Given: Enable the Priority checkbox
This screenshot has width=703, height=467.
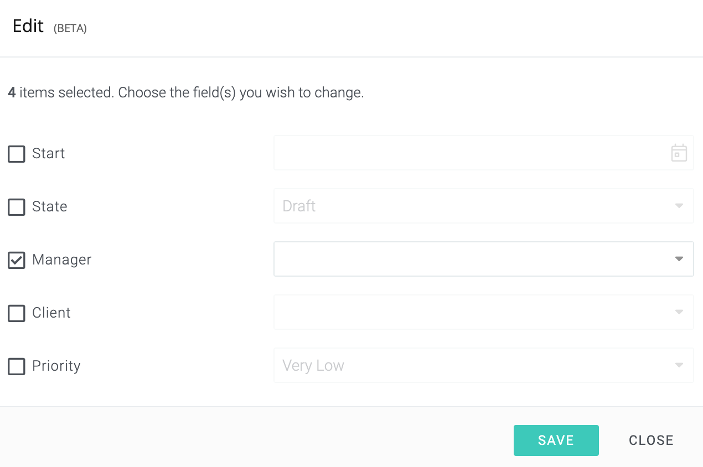Looking at the screenshot, I should coord(17,366).
